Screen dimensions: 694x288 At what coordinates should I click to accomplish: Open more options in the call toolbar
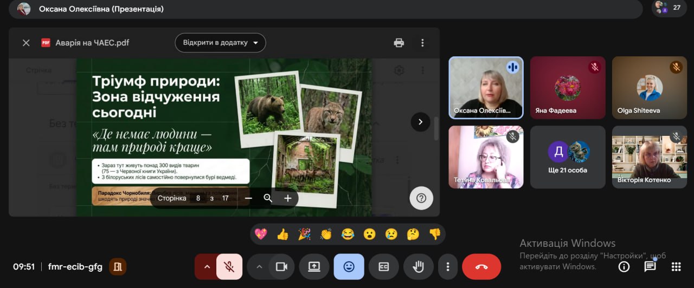[448, 266]
